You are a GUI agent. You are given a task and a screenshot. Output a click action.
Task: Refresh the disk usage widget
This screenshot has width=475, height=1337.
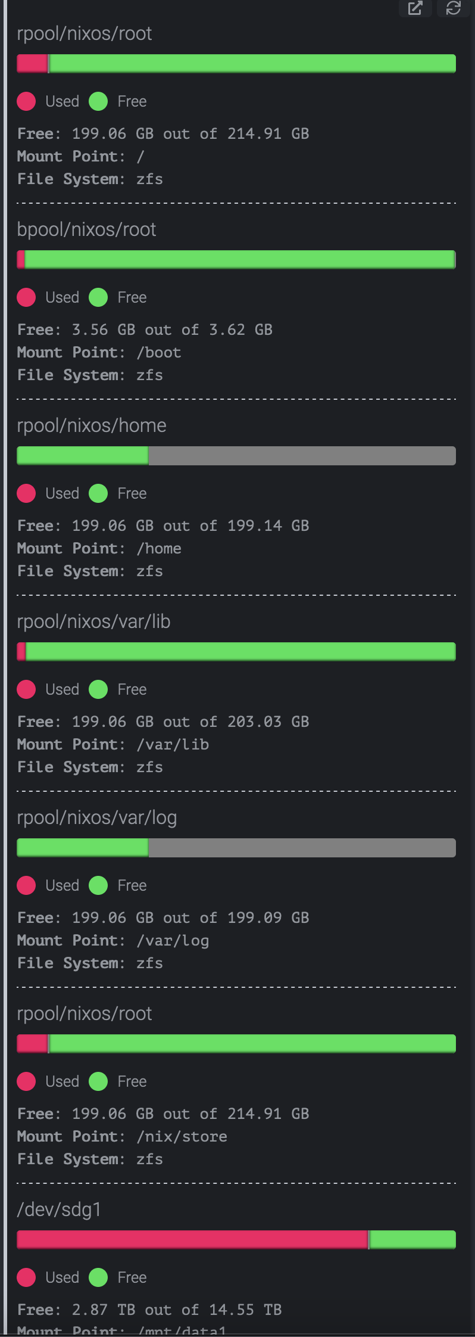coord(452,10)
